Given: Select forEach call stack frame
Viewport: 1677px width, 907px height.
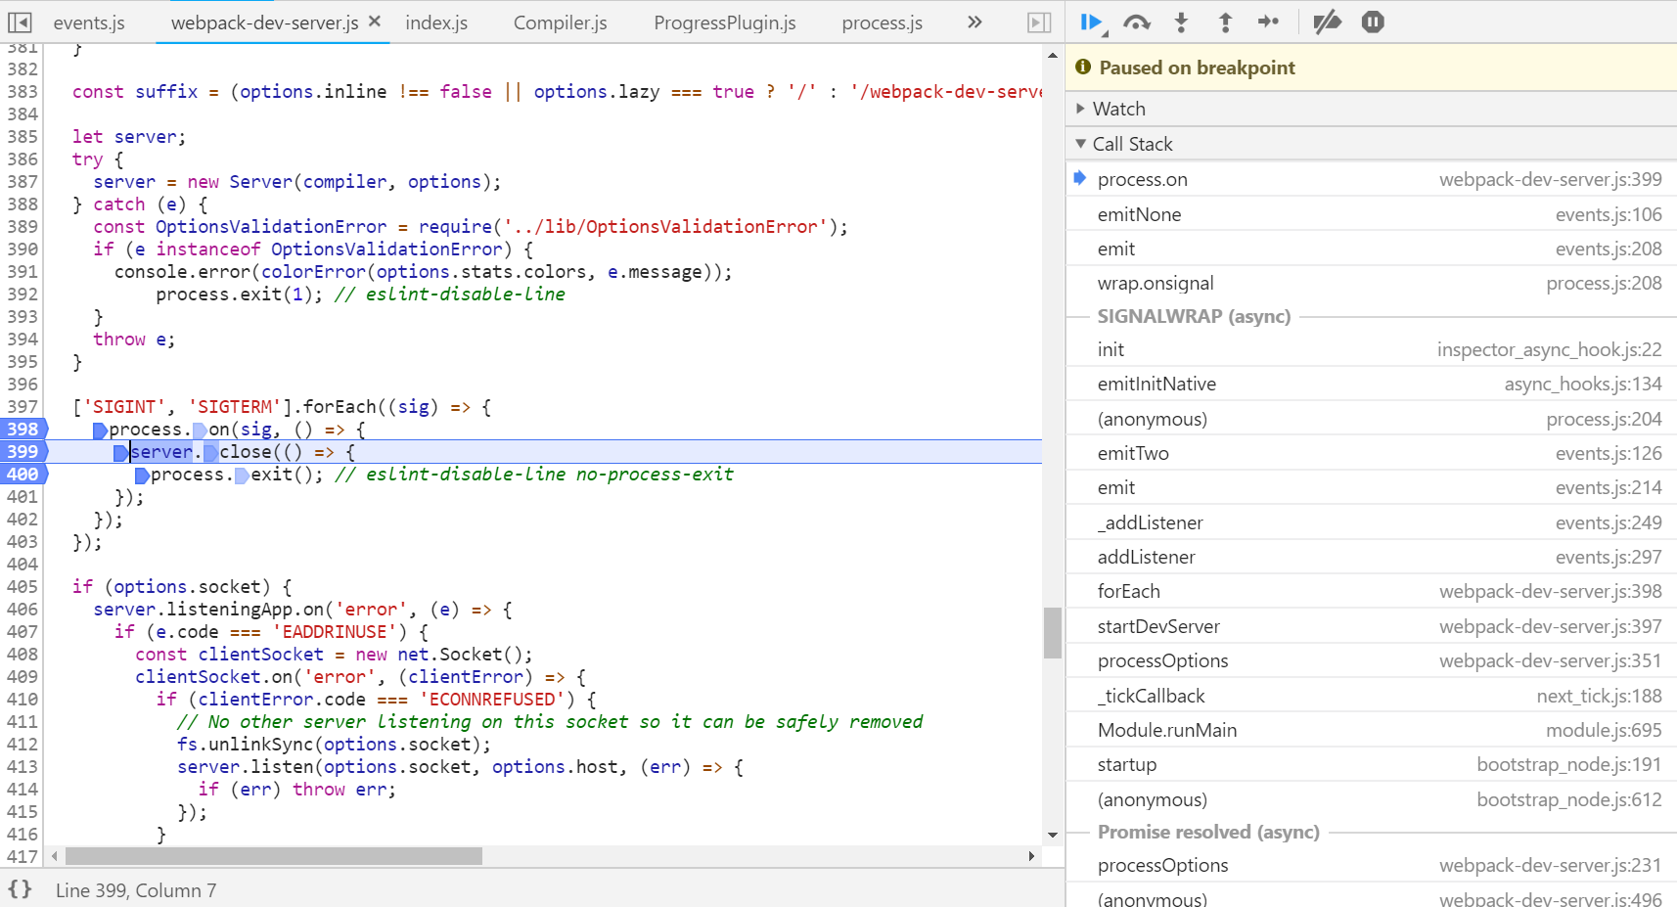Looking at the screenshot, I should 1371,591.
